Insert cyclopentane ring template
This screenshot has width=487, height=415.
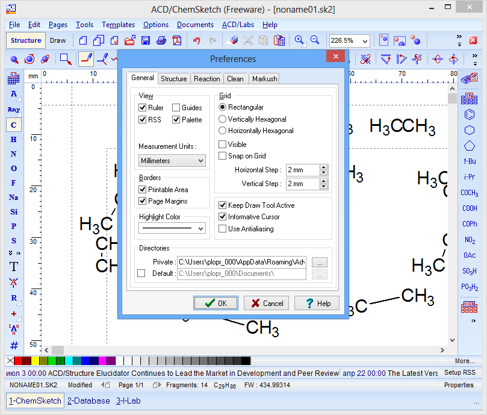pyautogui.click(x=470, y=146)
